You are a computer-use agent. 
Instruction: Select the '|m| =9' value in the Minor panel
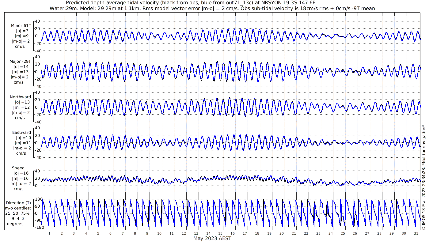tap(22, 36)
